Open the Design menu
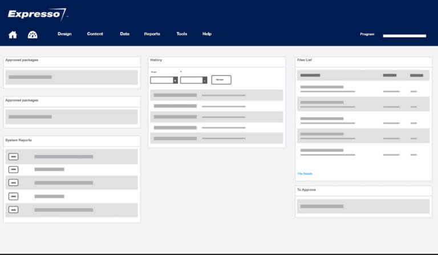The height and width of the screenshot is (255, 438). pyautogui.click(x=64, y=34)
